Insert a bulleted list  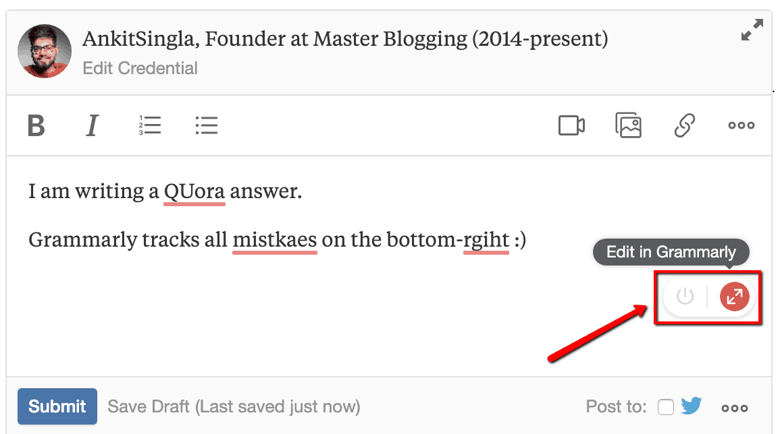point(206,125)
